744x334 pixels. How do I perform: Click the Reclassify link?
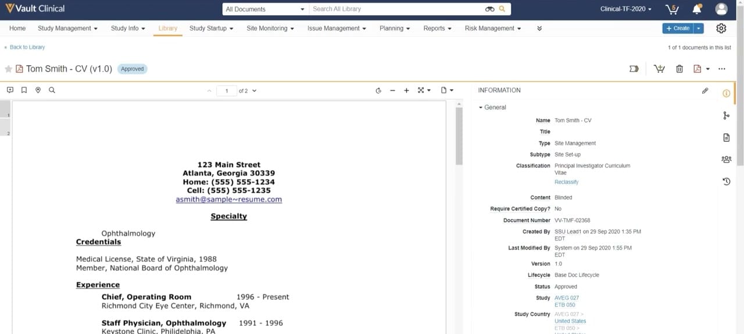coord(566,182)
